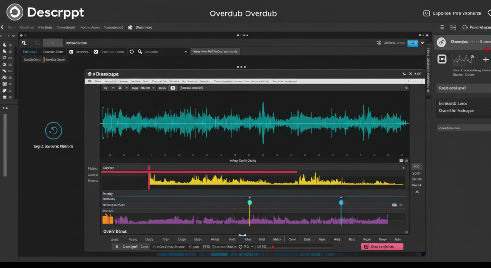Switch to the blue-highlighted Entirerpe tab

point(30,52)
